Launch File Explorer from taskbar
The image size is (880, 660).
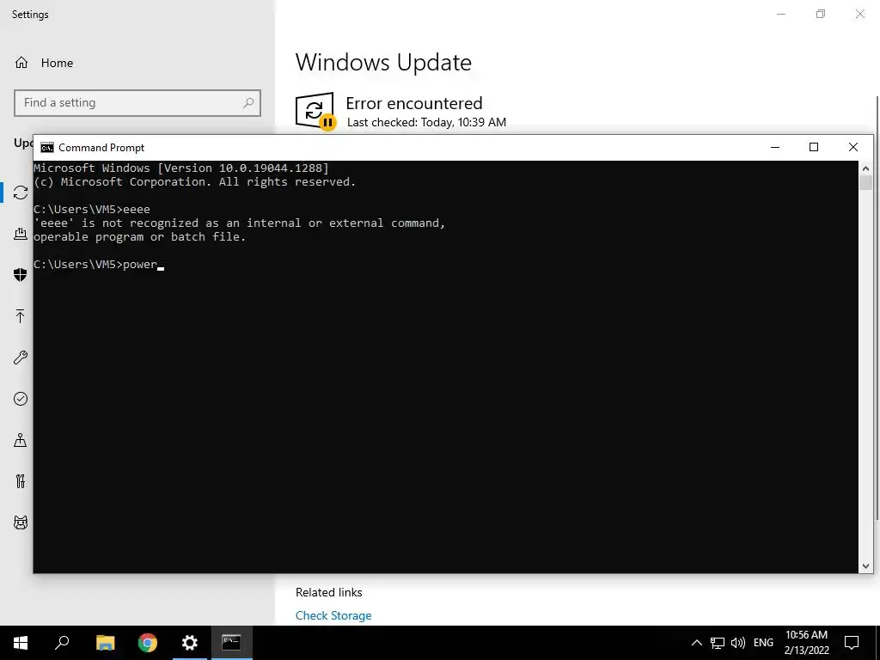tap(105, 643)
